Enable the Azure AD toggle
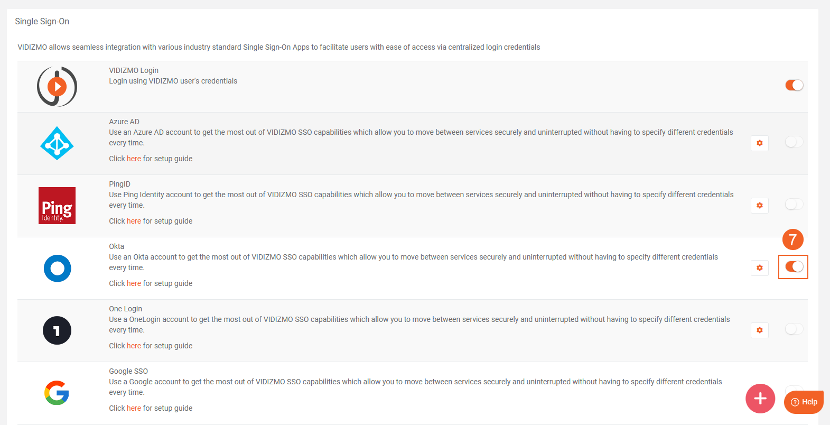Viewport: 830px width, 425px height. click(x=794, y=142)
